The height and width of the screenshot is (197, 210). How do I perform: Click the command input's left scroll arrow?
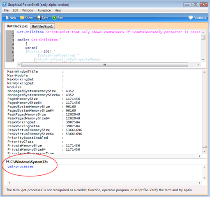point(9,183)
